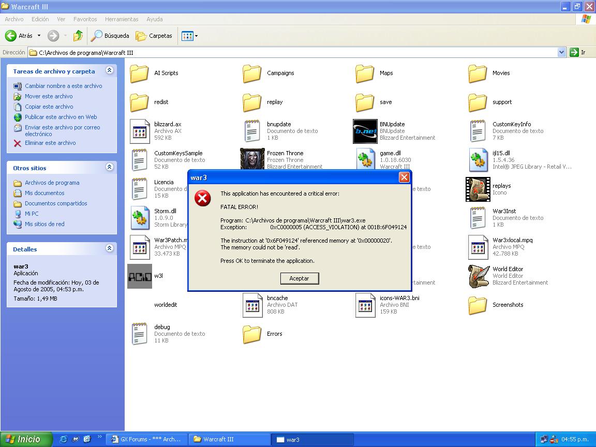Screen dimensions: 596x447
Task: Select the debug text document
Action: [x=140, y=334]
